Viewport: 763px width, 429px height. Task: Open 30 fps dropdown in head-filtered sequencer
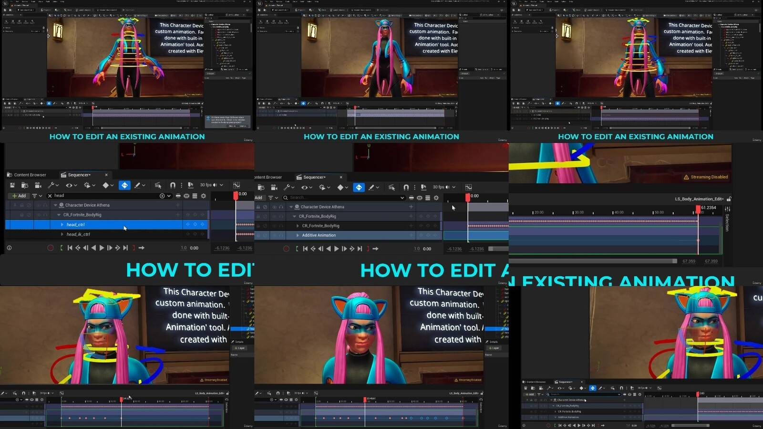click(211, 185)
